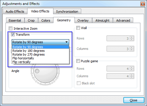
Task: Click the Angle rotation dial
Action: coord(45,71)
